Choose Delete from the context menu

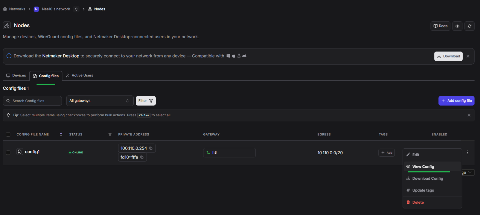tap(432, 203)
